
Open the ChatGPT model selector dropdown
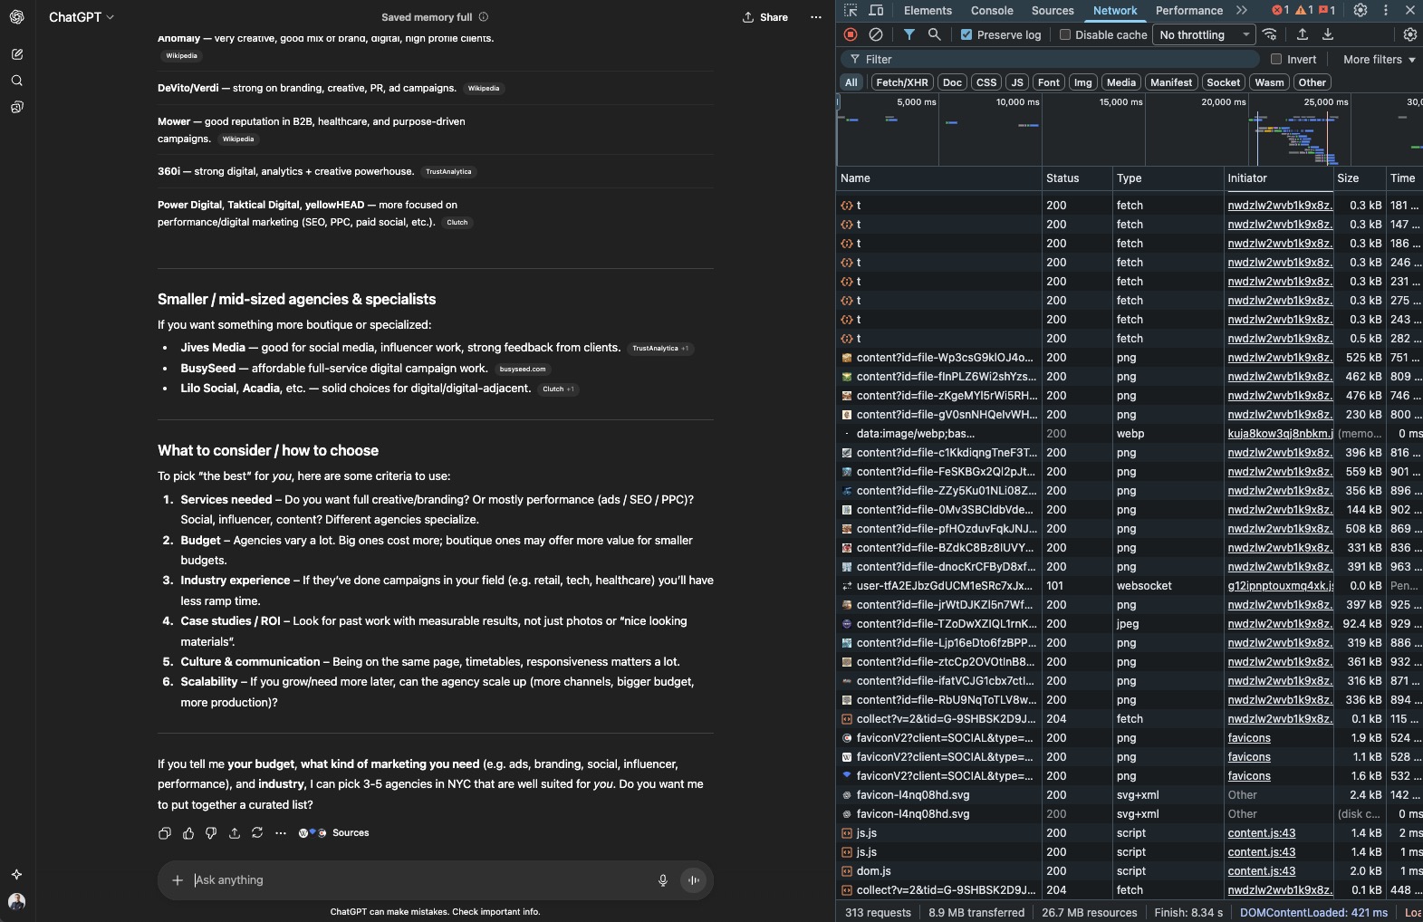(82, 17)
